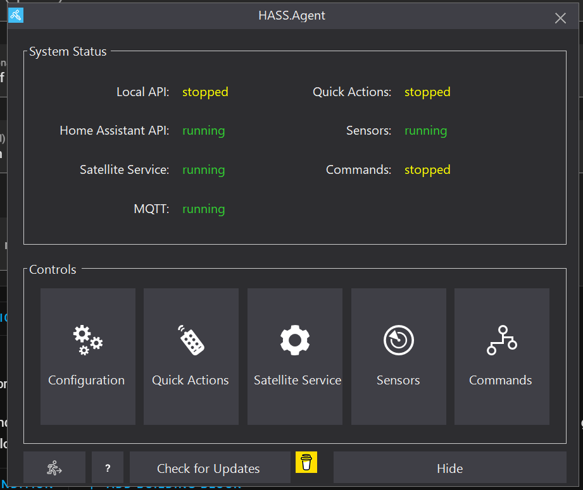The image size is (583, 490).
Task: Open the Sensors control tile
Action: click(399, 356)
